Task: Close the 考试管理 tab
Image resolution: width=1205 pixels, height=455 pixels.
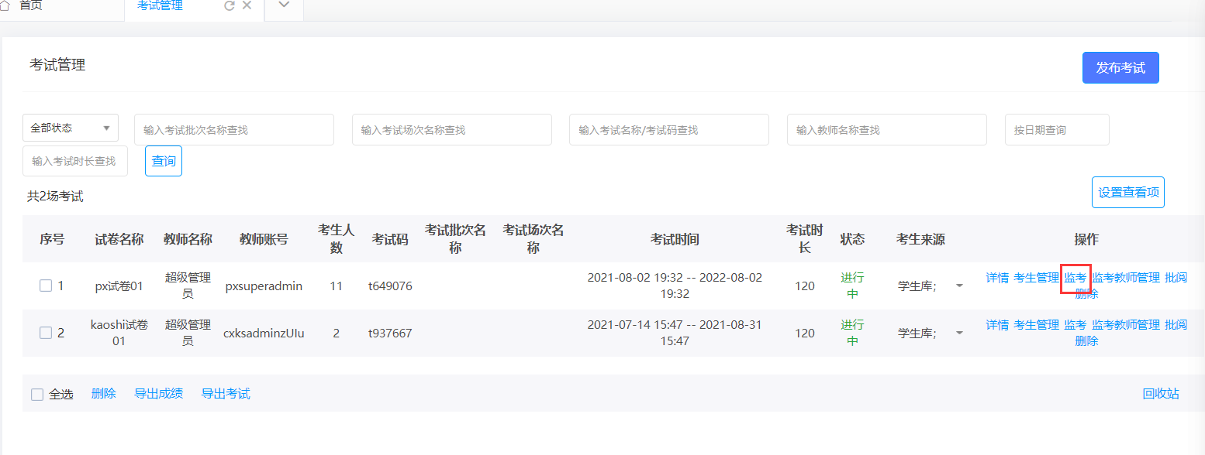Action: [x=247, y=5]
